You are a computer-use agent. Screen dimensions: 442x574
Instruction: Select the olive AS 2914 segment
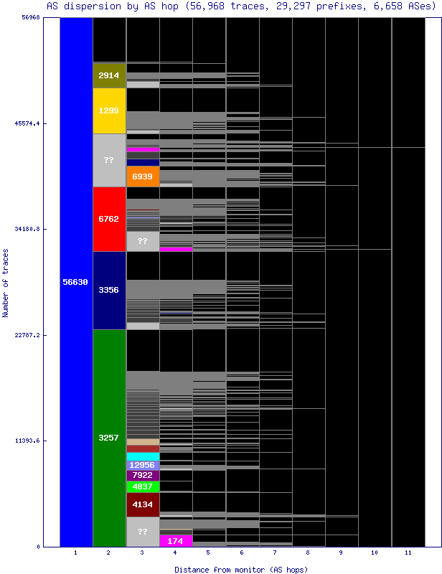(109, 75)
